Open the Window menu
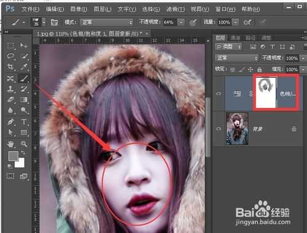This screenshot has height=233, width=307. [225, 9]
